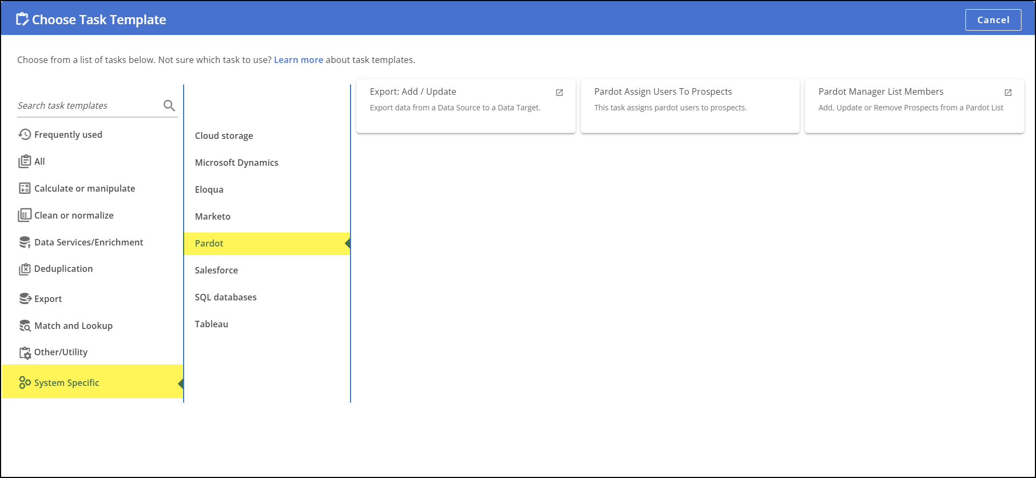Screen dimensions: 1036x478
Task: Click the Deduplication icon
Action: tap(25, 269)
